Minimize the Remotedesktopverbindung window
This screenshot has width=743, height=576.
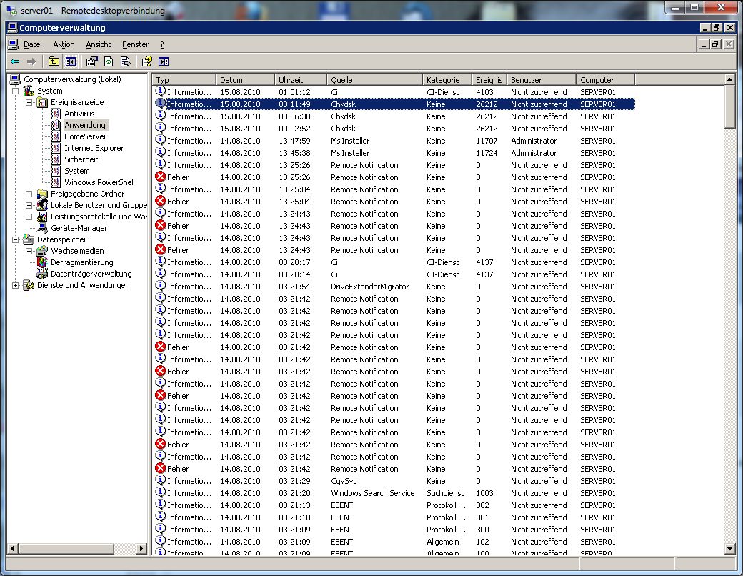click(675, 8)
